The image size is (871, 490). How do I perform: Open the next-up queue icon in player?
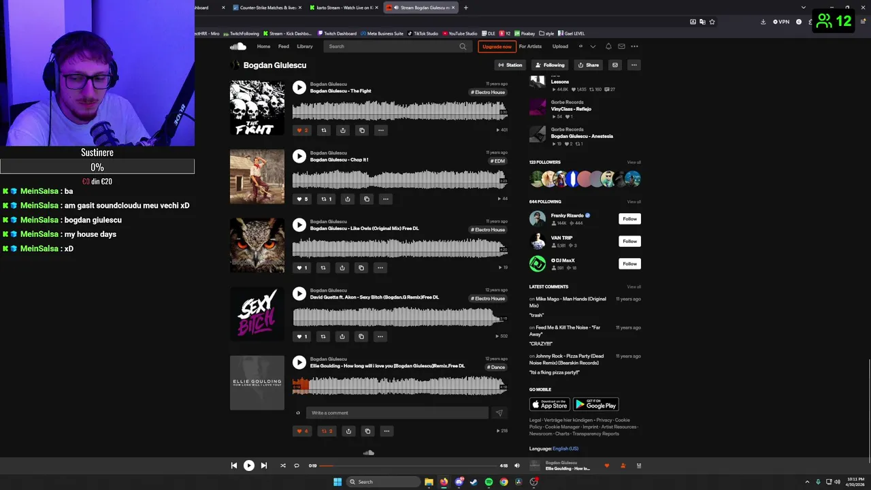[x=639, y=465]
